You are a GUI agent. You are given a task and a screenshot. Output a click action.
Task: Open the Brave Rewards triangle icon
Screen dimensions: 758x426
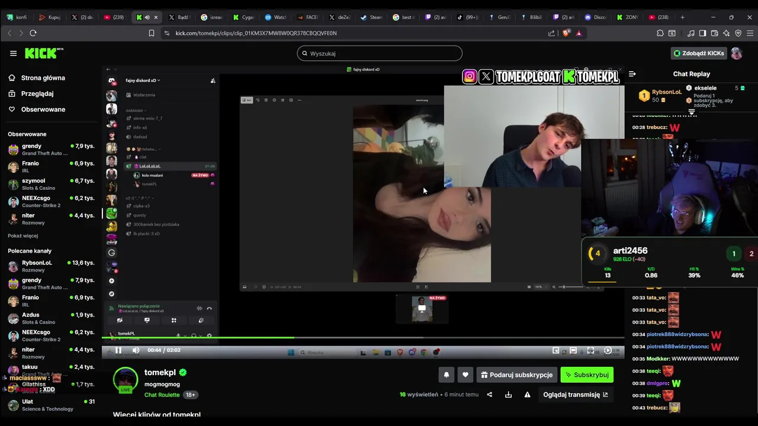click(x=579, y=33)
